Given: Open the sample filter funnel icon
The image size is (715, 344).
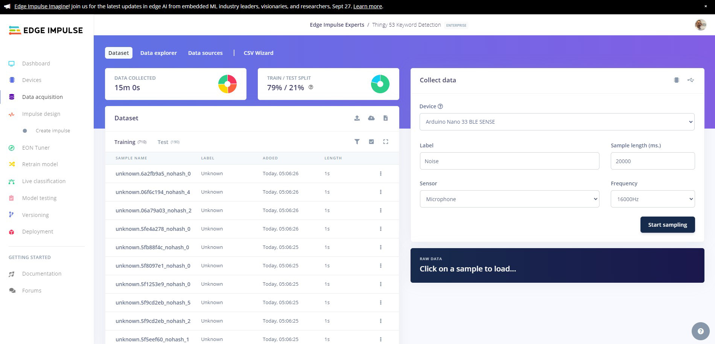Looking at the screenshot, I should click(x=357, y=142).
